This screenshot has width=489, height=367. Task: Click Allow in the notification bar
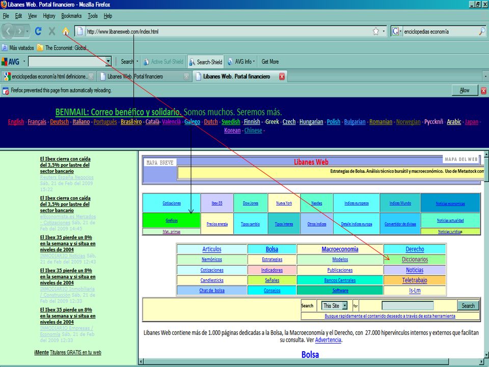click(465, 90)
